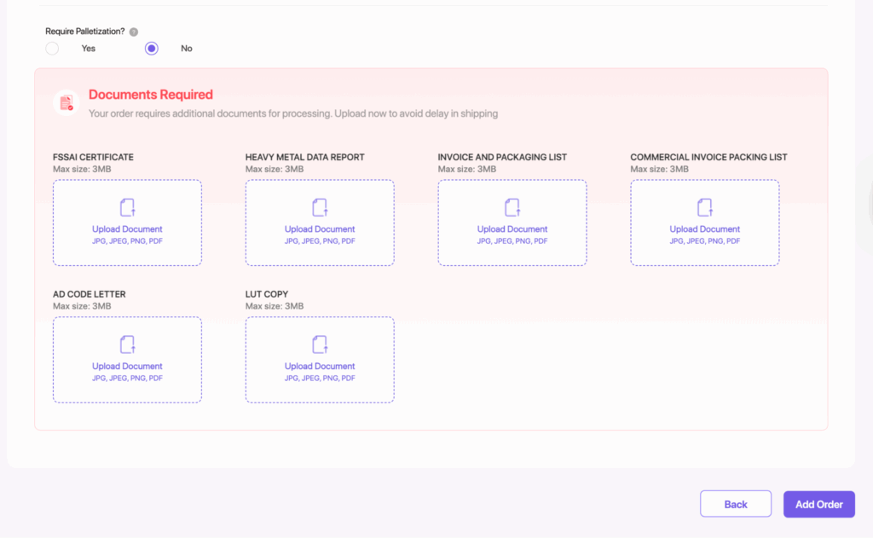This screenshot has width=873, height=538.
Task: Open Upload Document link for FSSAI Certificate
Action: pos(127,229)
